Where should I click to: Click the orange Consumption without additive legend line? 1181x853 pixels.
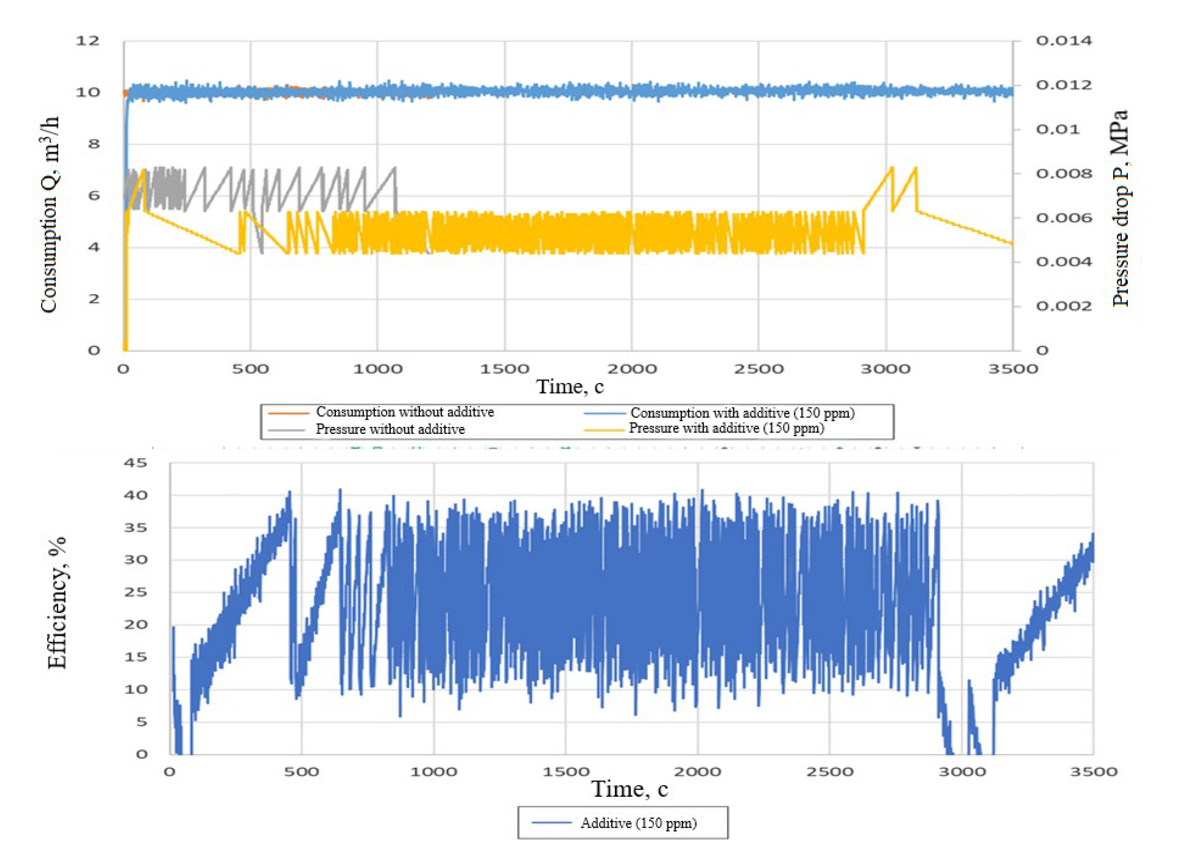click(x=288, y=413)
